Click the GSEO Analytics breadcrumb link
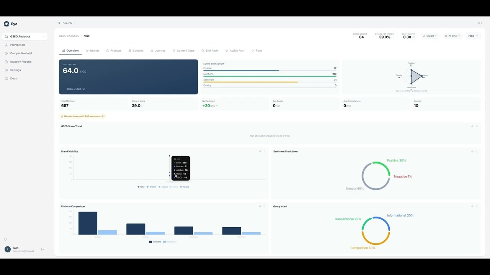 [x=69, y=36]
